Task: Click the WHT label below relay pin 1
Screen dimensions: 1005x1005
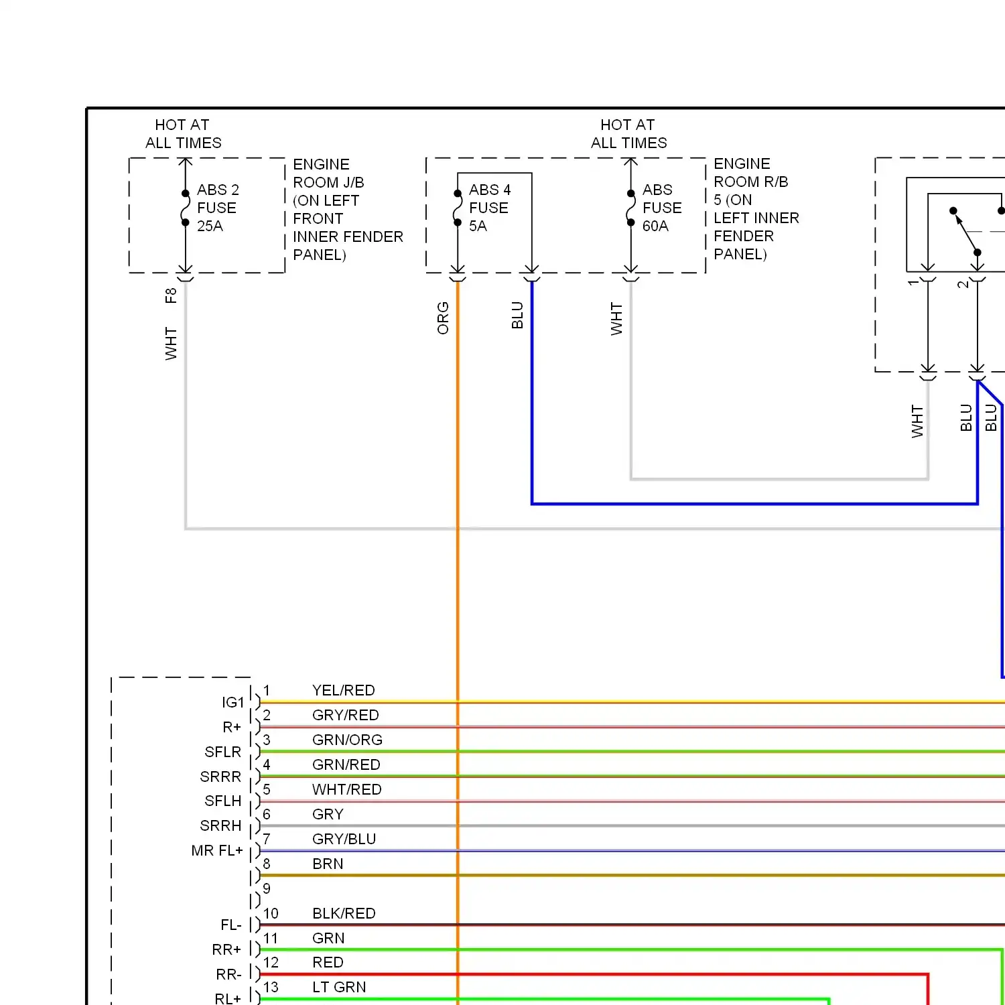Action: click(x=917, y=421)
